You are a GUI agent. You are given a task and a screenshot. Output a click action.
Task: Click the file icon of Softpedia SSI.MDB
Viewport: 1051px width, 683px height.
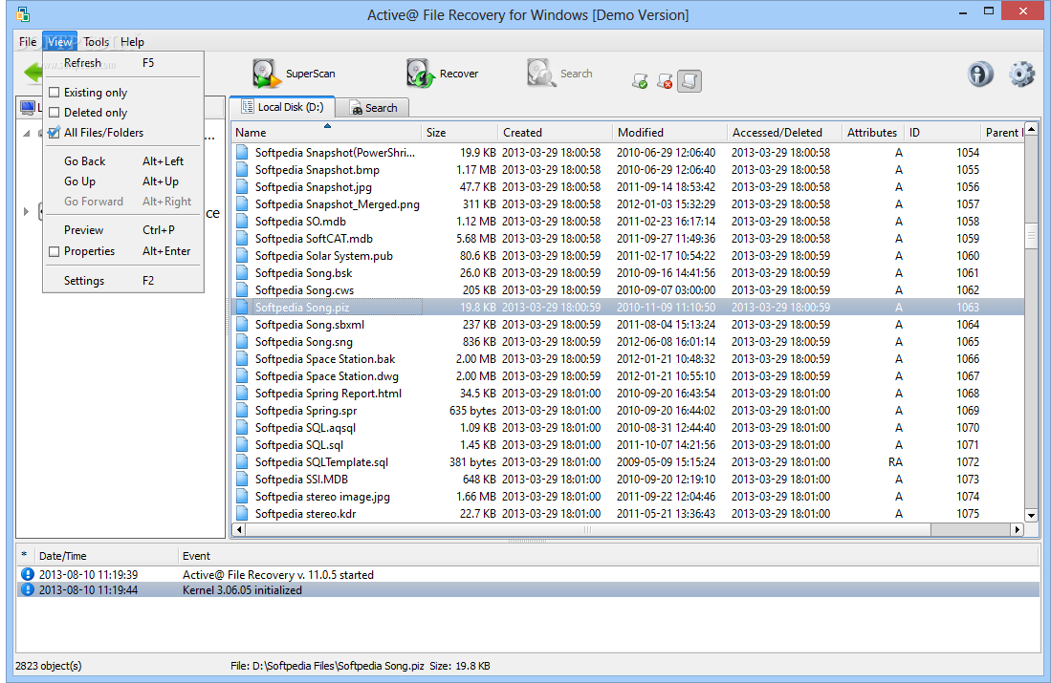pos(242,480)
